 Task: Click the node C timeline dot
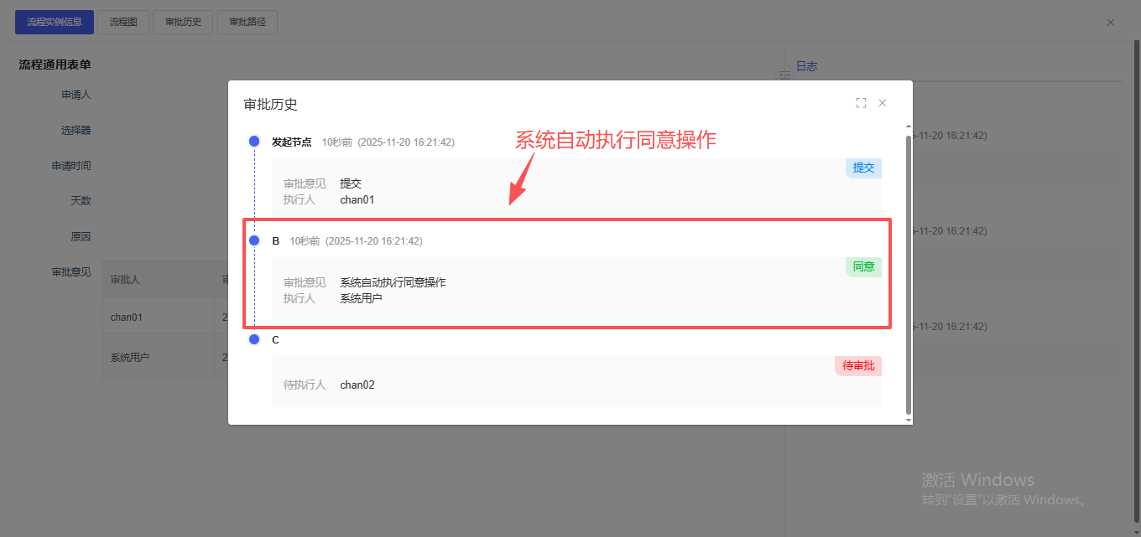click(x=254, y=339)
